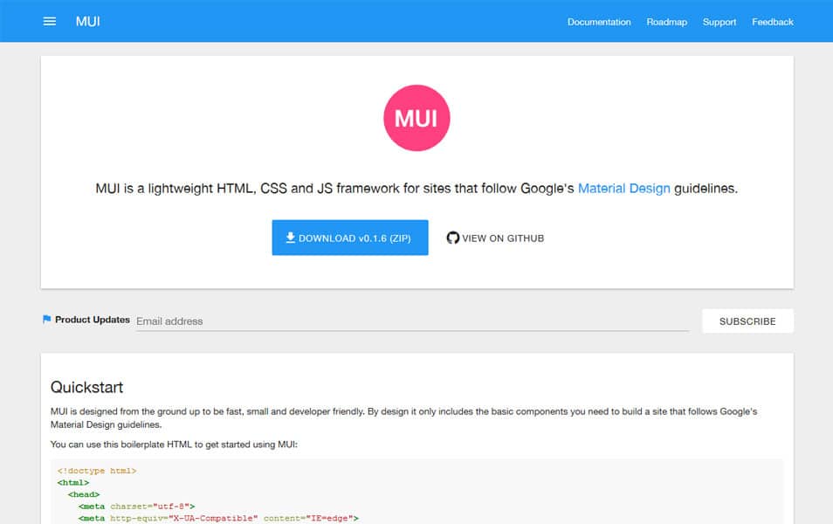Click the pink MUI circle logo

click(416, 118)
